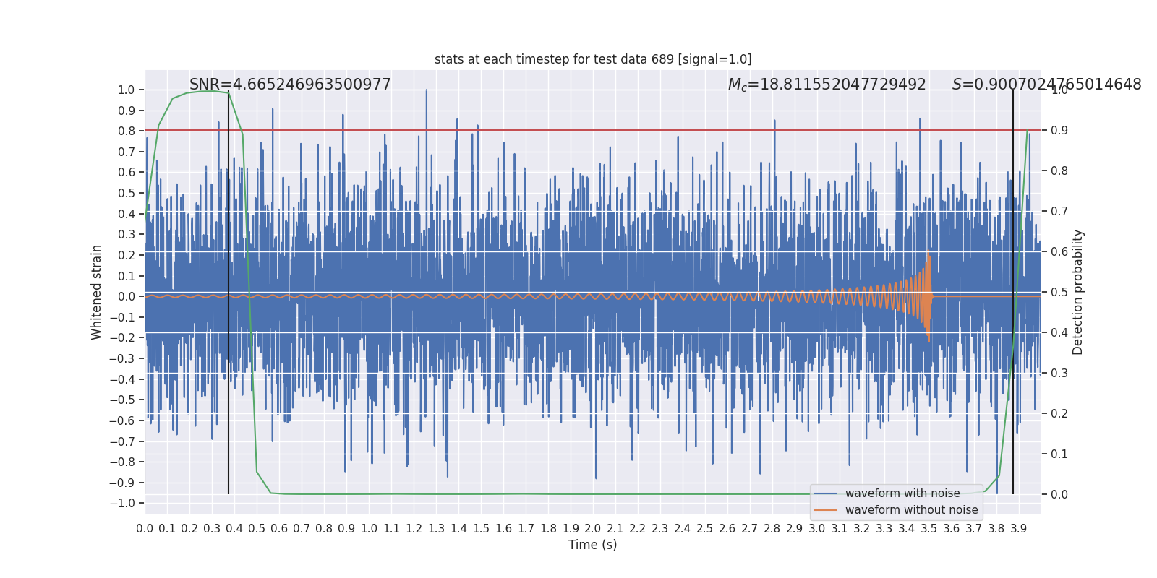Viewport: 1157px width, 578px height.
Task: Click the 1.5 tick label on Time axis
Action: click(x=481, y=528)
